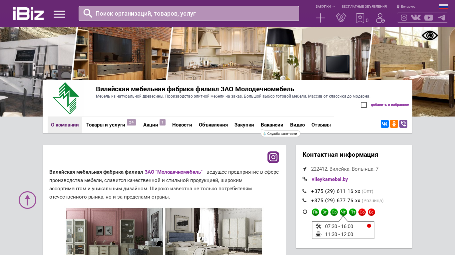Viewport: 455px width, 255px height.
Task: Select Monday 'Пн' schedule dot
Action: pos(315,212)
